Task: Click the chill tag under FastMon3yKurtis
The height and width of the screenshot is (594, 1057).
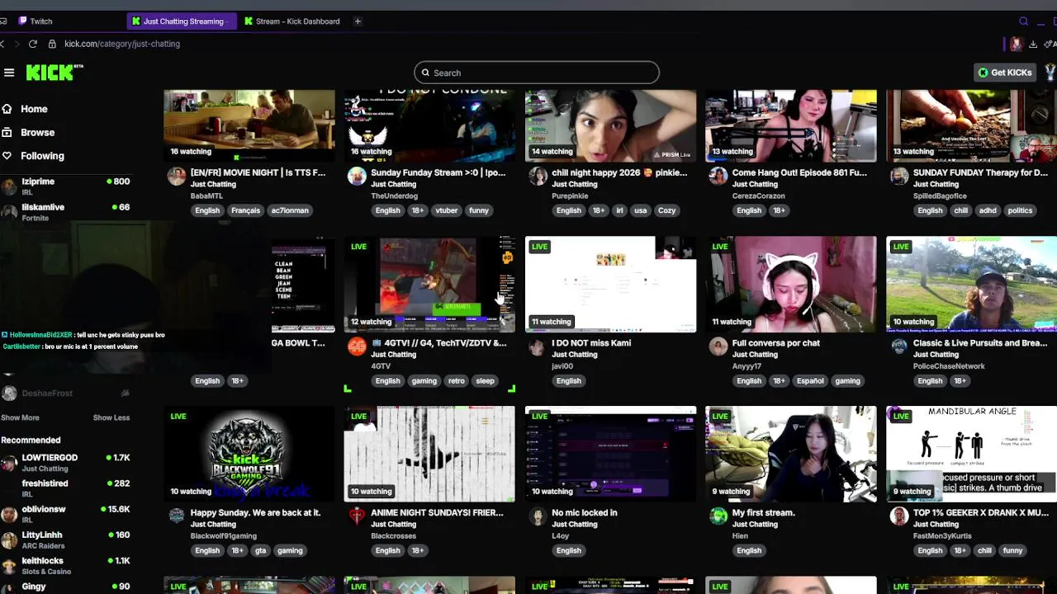Action: (x=984, y=551)
